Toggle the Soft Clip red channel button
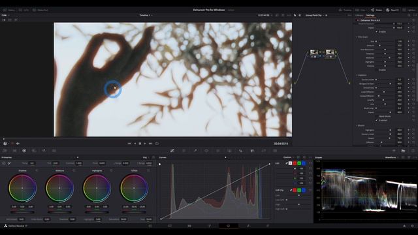 [295, 190]
